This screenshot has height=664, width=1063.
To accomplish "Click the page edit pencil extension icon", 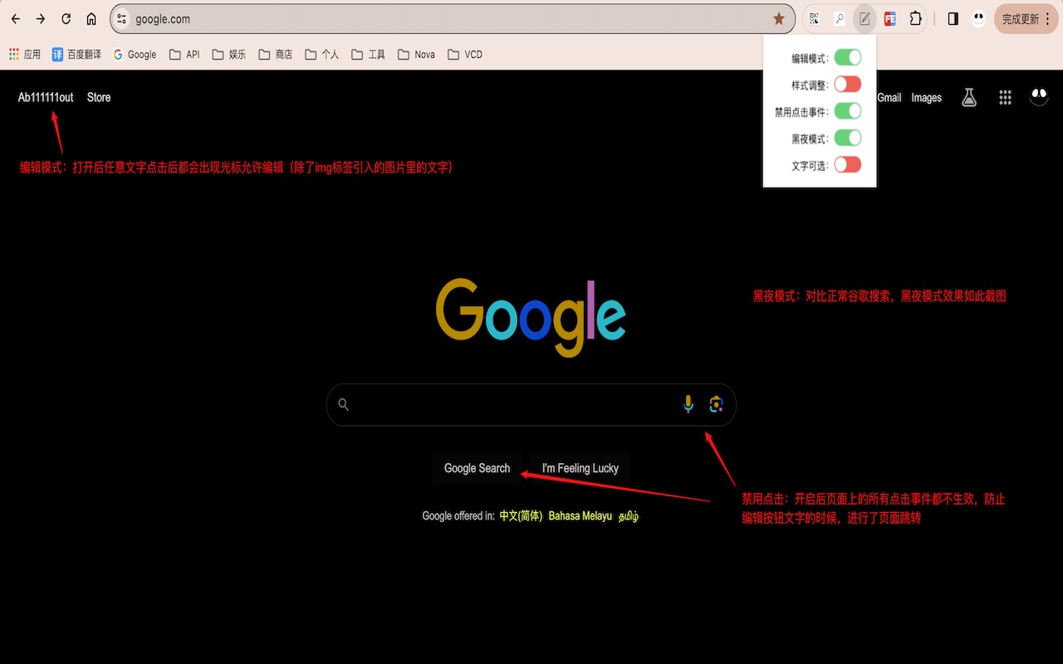I will (865, 19).
